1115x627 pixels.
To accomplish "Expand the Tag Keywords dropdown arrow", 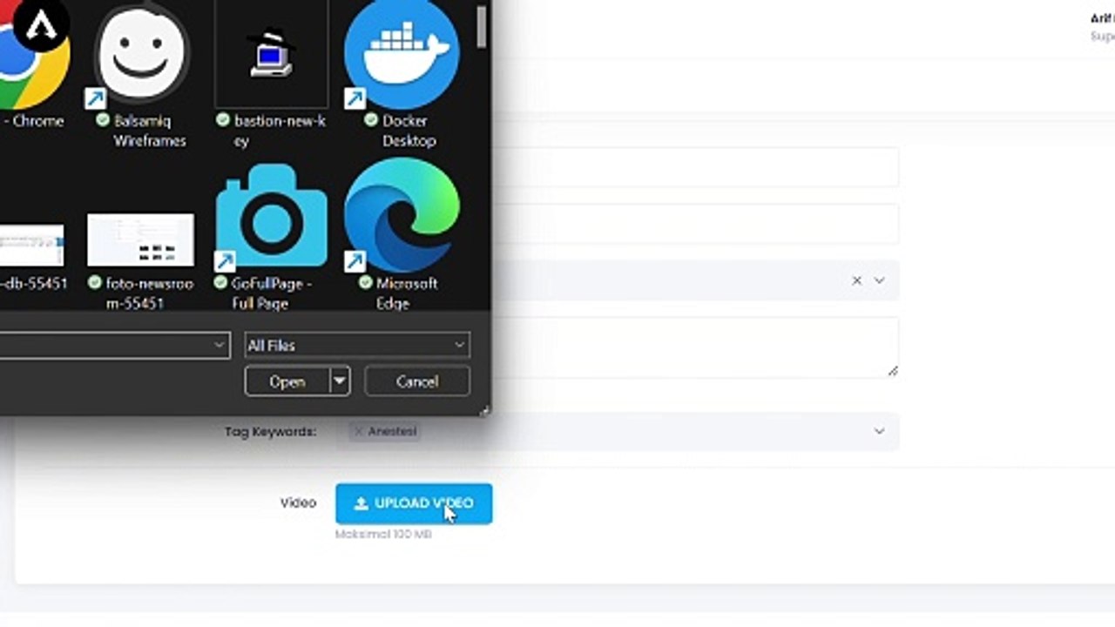I will (879, 431).
